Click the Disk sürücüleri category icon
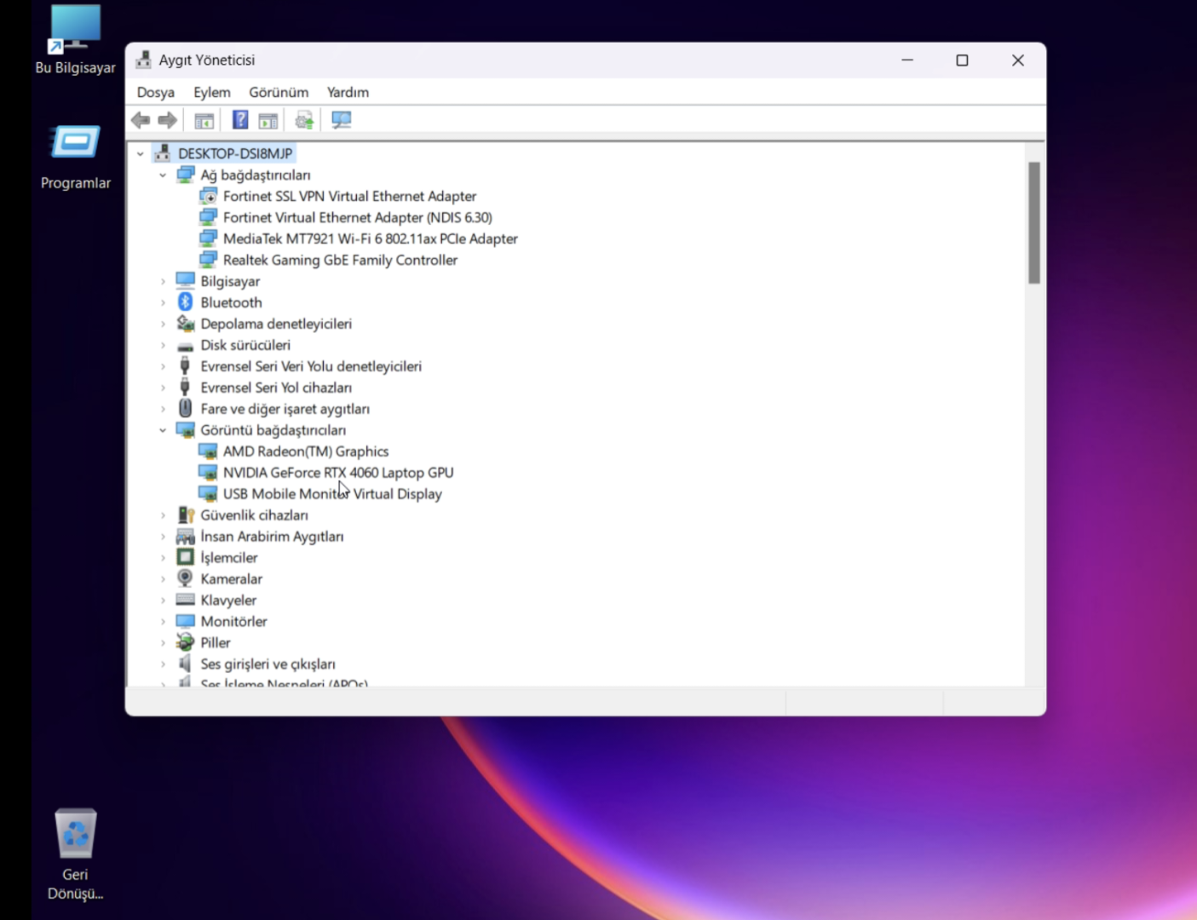This screenshot has height=920, width=1197. pyautogui.click(x=185, y=345)
